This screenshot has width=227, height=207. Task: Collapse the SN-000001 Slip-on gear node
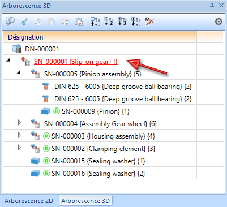[x=8, y=60]
